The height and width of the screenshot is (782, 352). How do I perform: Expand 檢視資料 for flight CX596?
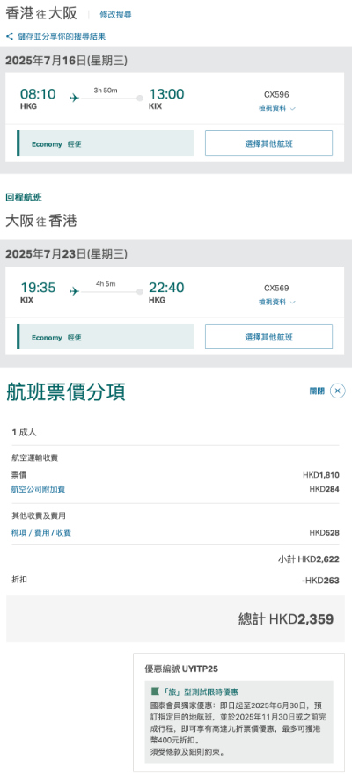click(x=276, y=108)
